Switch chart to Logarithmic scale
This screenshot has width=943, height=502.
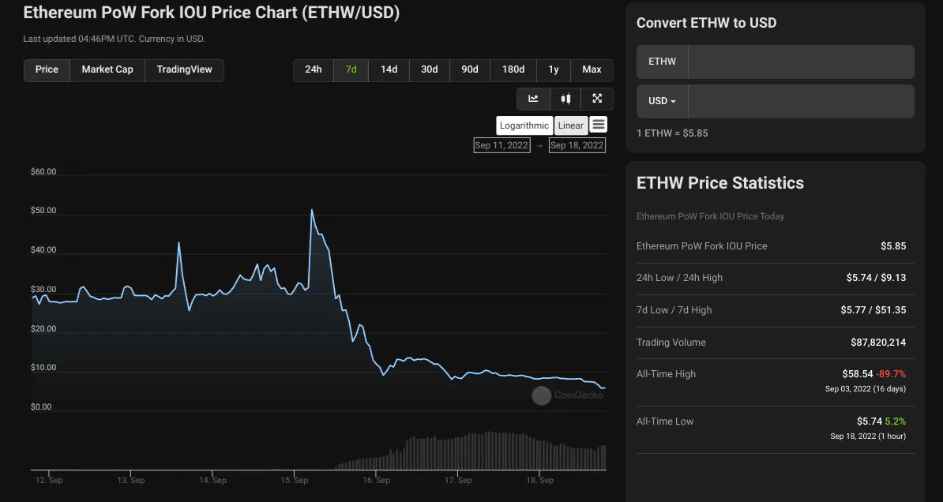click(524, 126)
